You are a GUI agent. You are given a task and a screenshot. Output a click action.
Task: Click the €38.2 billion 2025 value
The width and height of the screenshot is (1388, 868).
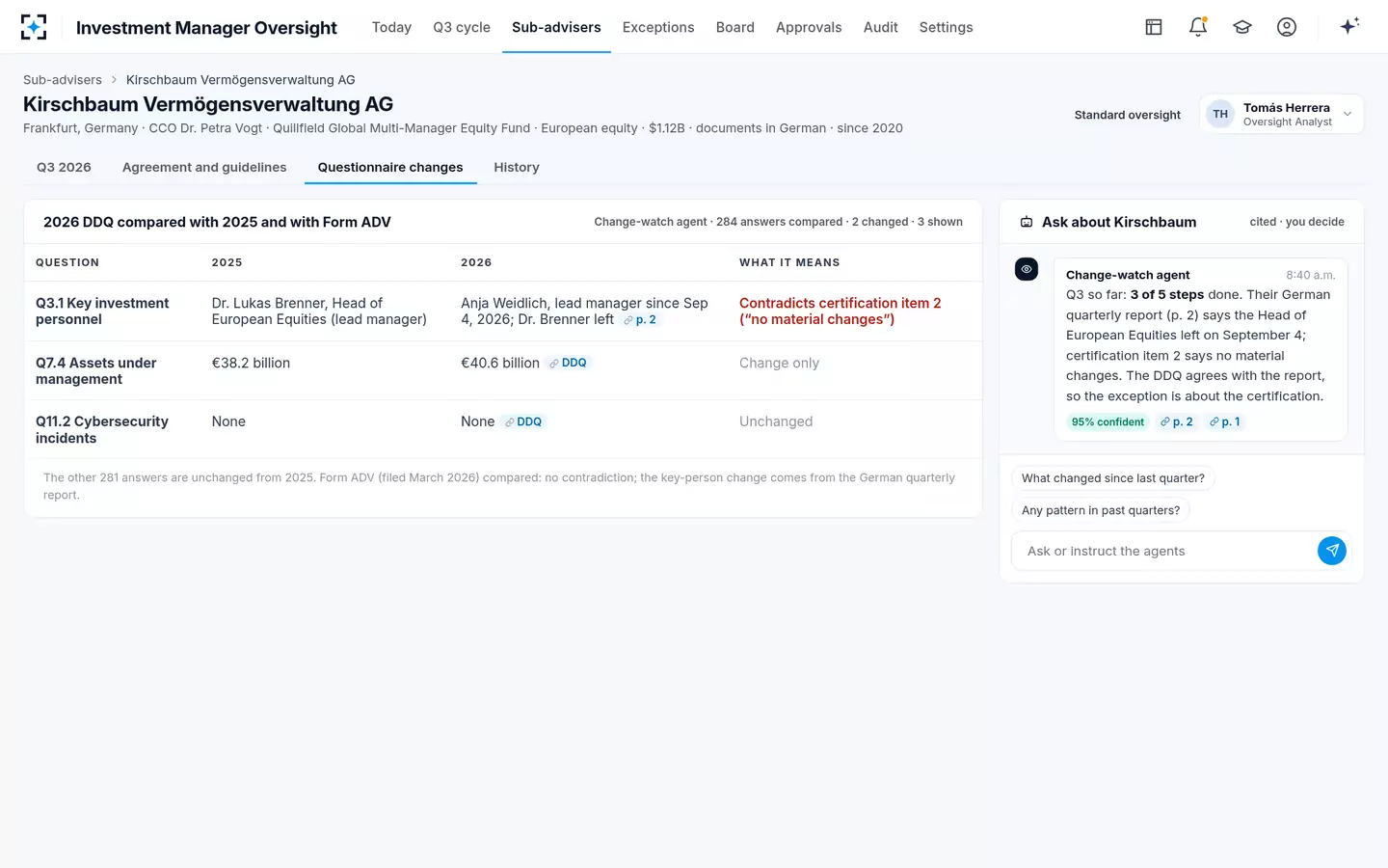click(x=251, y=364)
